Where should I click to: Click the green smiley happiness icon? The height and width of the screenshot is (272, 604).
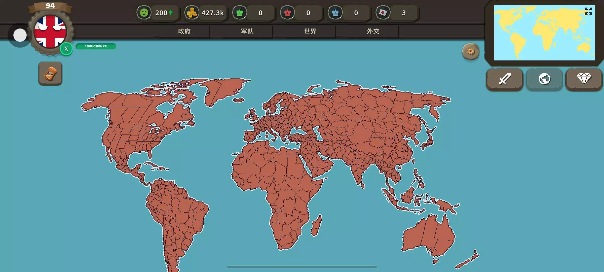coord(144,13)
